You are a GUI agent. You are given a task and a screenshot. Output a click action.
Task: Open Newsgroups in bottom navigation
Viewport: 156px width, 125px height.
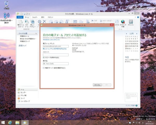24,101
